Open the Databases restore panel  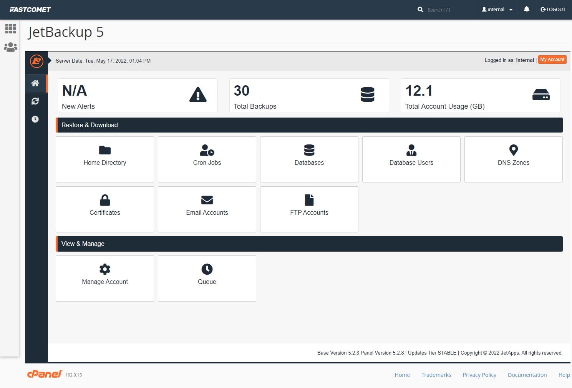[x=309, y=159]
